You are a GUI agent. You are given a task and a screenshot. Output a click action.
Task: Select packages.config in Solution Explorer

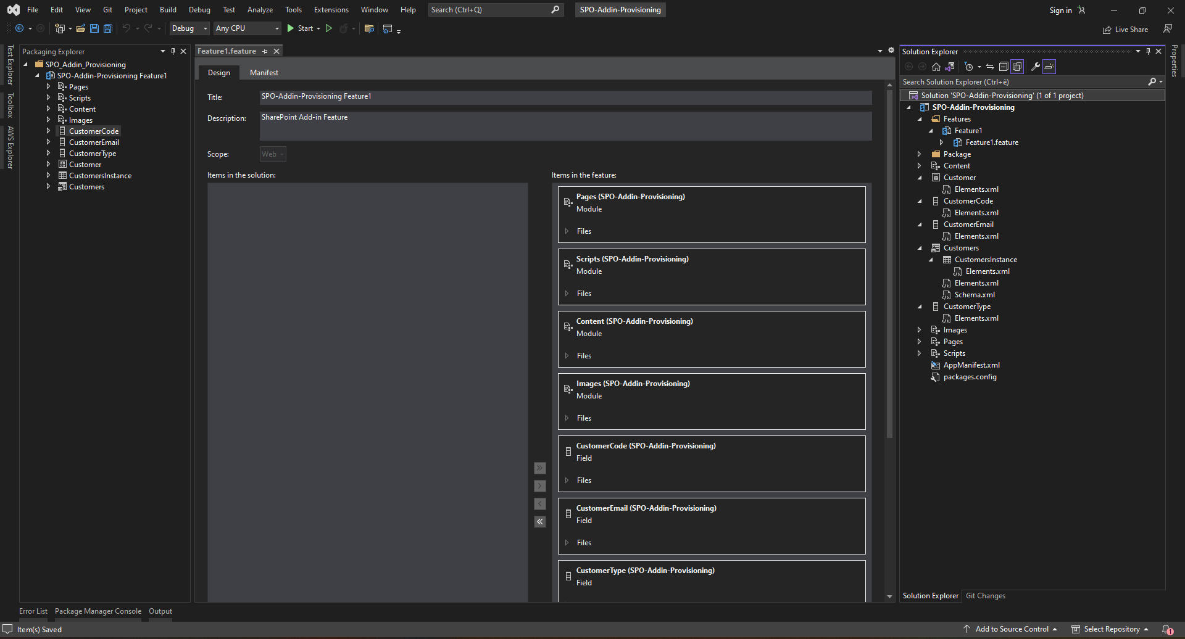click(970, 377)
